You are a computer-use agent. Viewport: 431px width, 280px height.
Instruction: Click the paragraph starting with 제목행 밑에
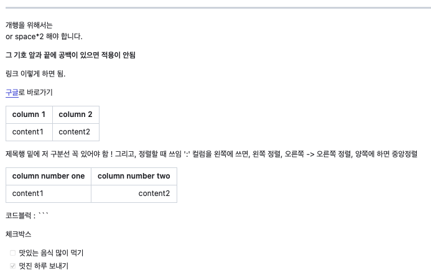click(211, 154)
